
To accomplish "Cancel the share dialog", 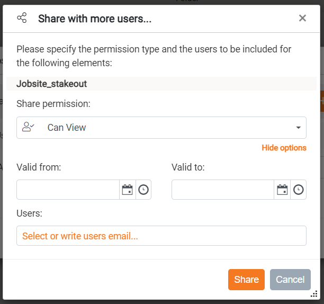I will (290, 280).
